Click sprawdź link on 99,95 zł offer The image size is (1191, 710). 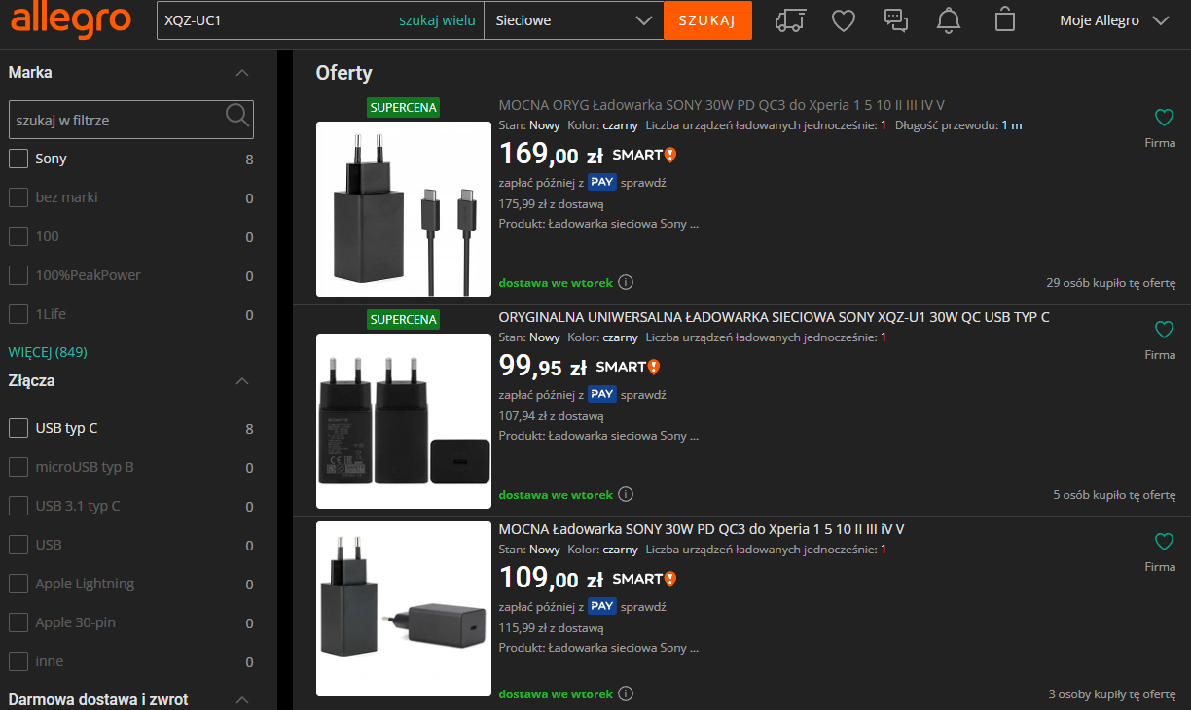(644, 394)
